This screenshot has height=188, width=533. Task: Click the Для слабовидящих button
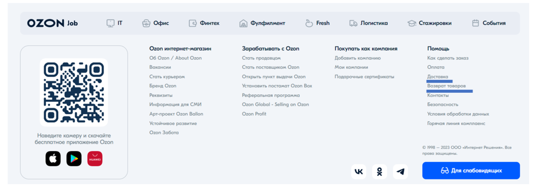tap(471, 171)
